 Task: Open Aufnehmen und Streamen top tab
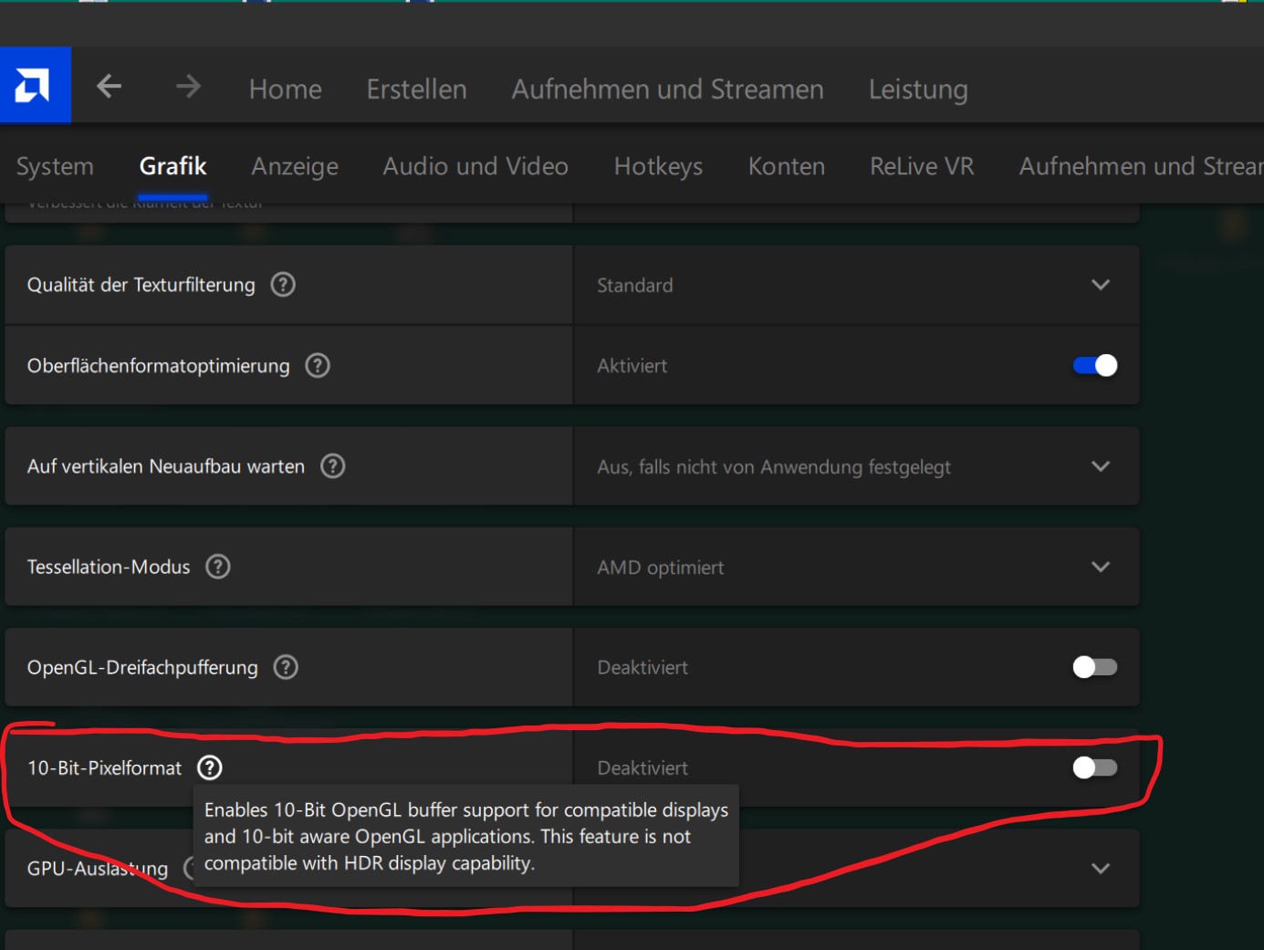667,89
